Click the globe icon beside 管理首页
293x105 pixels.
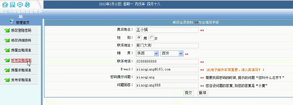[x=12, y=22]
